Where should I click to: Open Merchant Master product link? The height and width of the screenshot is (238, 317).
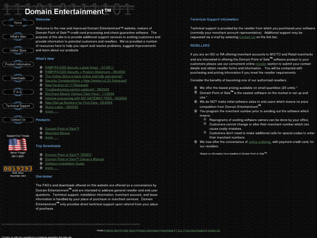tap(58, 133)
